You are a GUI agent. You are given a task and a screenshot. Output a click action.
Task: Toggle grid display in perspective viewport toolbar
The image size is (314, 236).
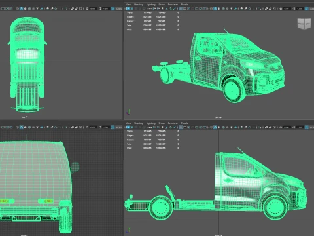(x=181, y=9)
